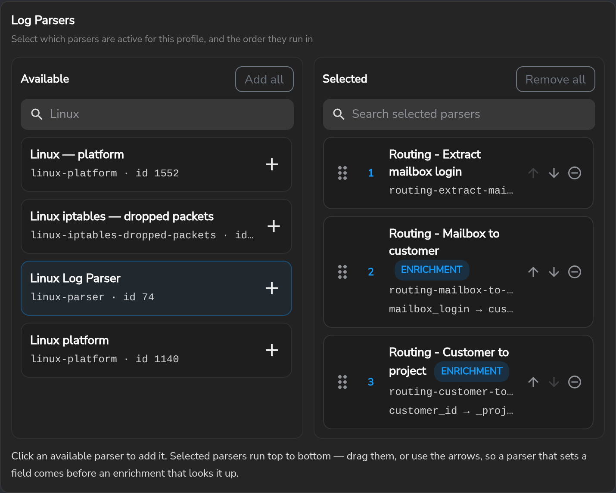Move Mailbox to customer parser down
The height and width of the screenshot is (493, 616).
click(554, 272)
